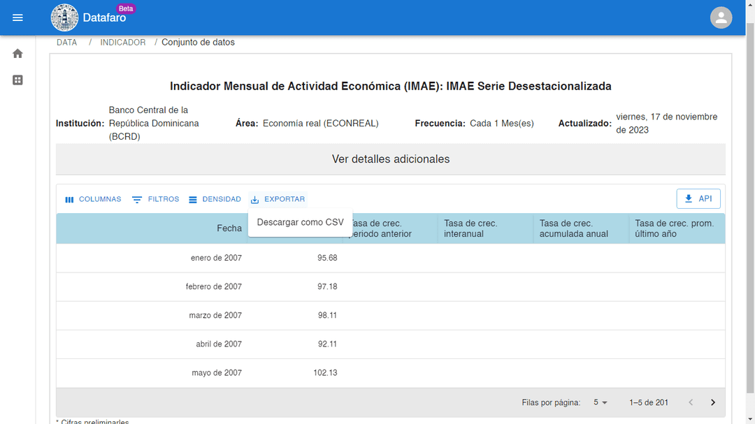755x424 pixels.
Task: Go to the home sidebar icon
Action: (17, 53)
